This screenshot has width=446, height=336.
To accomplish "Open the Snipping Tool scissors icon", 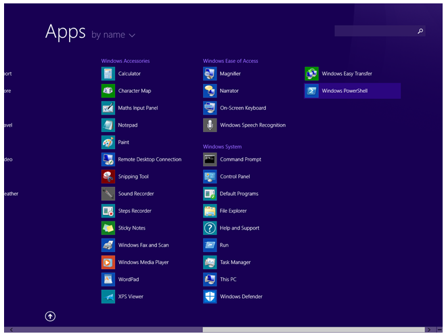I will tap(108, 177).
